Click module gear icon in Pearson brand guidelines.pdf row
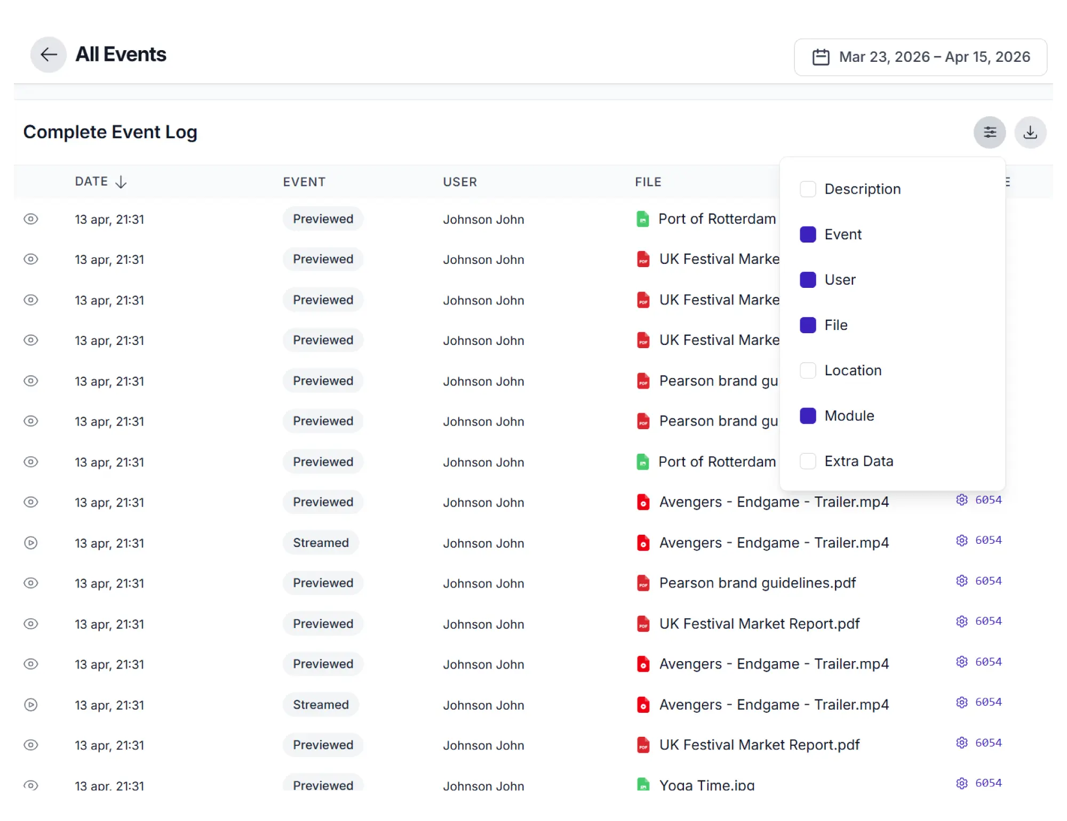Screen dimensions: 1067x821 962,581
